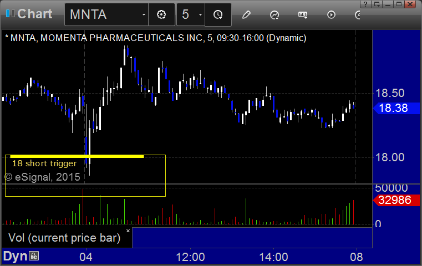This screenshot has width=422, height=266.
Task: Click the 18.38 current price marker
Action: tap(396, 108)
